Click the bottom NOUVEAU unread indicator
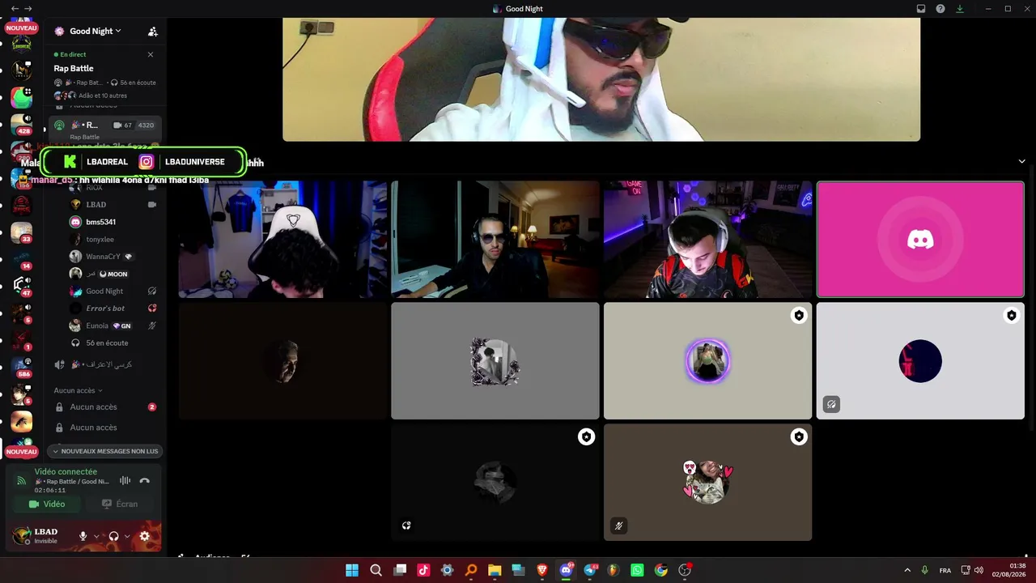This screenshot has height=583, width=1036. pos(22,452)
